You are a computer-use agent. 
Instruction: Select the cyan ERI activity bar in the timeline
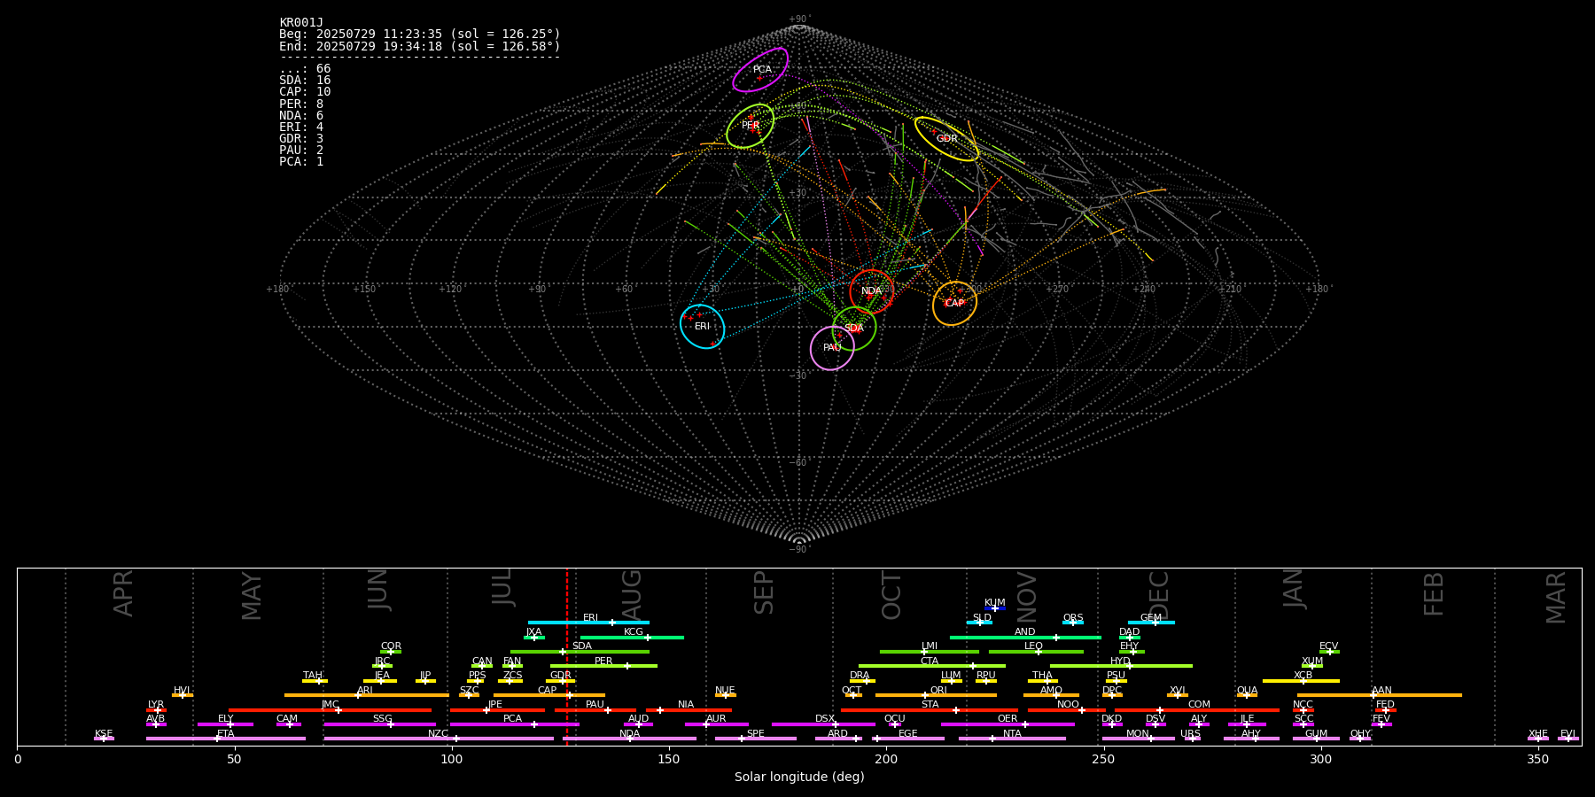(588, 623)
